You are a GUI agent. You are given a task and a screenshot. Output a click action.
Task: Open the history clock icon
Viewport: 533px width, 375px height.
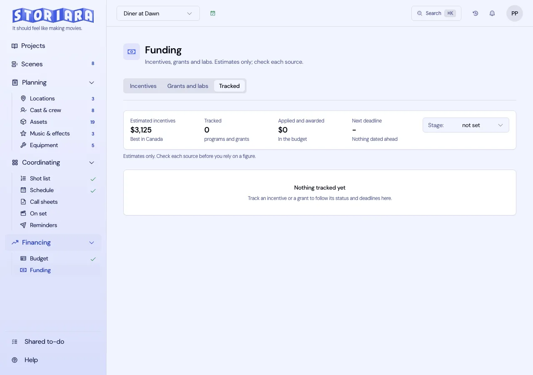point(476,13)
